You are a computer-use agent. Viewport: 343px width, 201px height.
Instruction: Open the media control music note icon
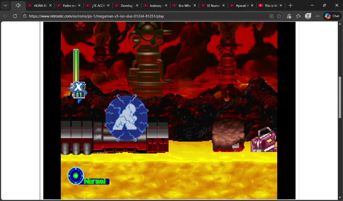pyautogui.click(x=289, y=16)
